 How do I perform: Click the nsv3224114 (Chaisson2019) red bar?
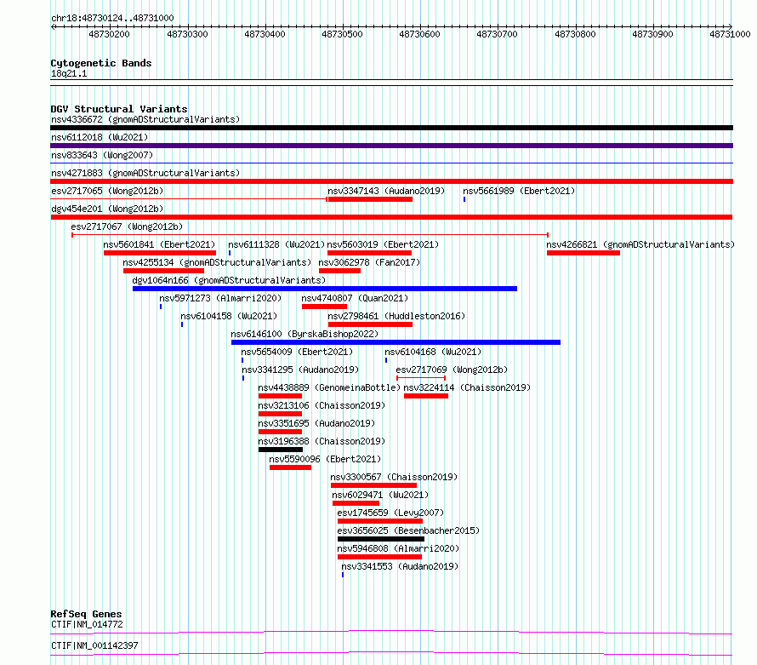point(426,396)
